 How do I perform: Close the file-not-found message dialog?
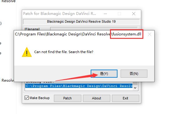tap(150, 34)
